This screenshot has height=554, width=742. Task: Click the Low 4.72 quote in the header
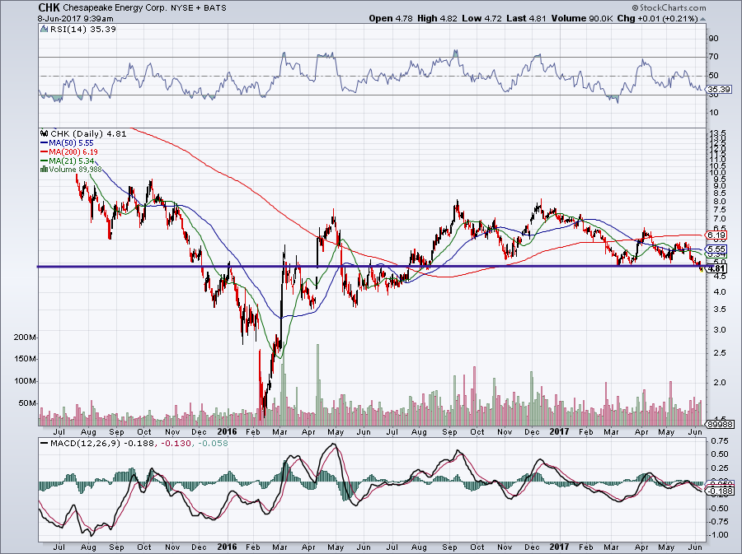[481, 19]
